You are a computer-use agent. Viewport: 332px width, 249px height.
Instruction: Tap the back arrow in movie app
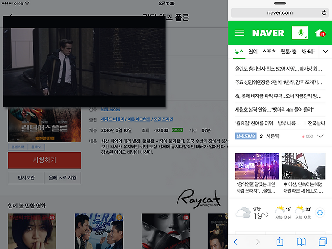(x=11, y=15)
